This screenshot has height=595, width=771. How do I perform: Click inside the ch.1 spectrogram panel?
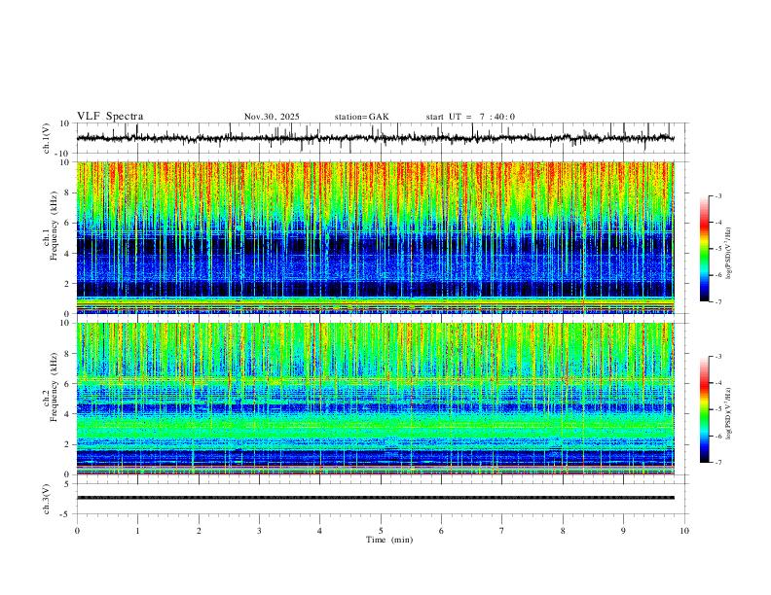[375, 237]
